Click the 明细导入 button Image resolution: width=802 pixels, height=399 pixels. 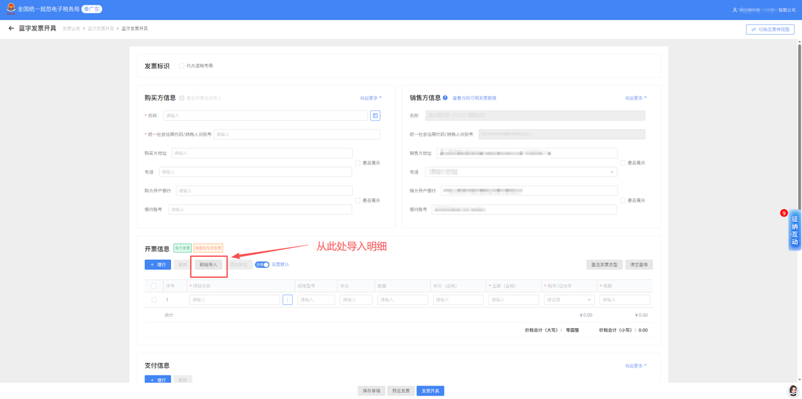coord(209,265)
